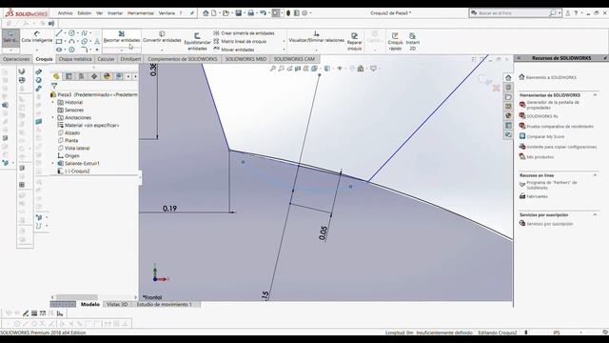Image resolution: width=609 pixels, height=343 pixels.
Task: Switch to the Operaciones tab
Action: (x=16, y=59)
